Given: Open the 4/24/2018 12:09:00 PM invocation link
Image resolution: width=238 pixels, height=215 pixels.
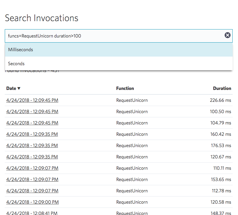Looking at the screenshot, I should [32, 202].
